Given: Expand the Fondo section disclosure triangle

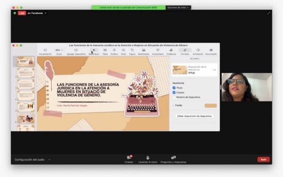Looking at the screenshot, I should (174, 105).
